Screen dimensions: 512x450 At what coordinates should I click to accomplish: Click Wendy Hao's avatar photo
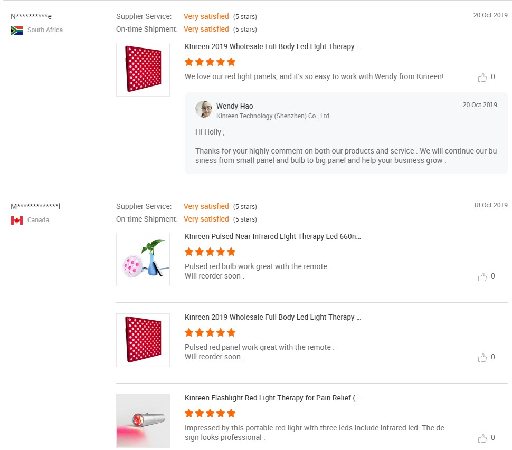[x=204, y=109]
